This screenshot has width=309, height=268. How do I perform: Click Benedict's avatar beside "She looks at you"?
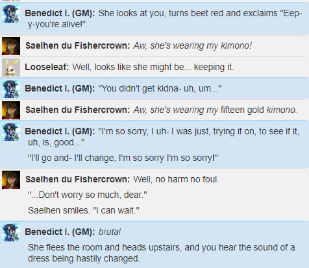click(11, 14)
